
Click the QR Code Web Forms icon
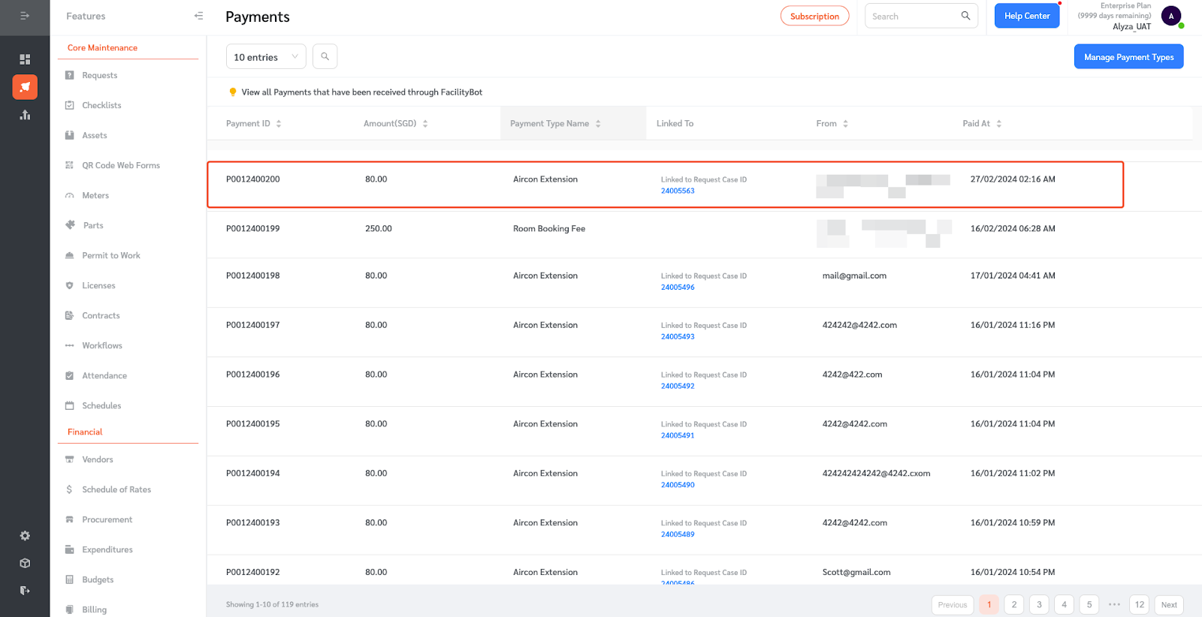[x=70, y=165]
